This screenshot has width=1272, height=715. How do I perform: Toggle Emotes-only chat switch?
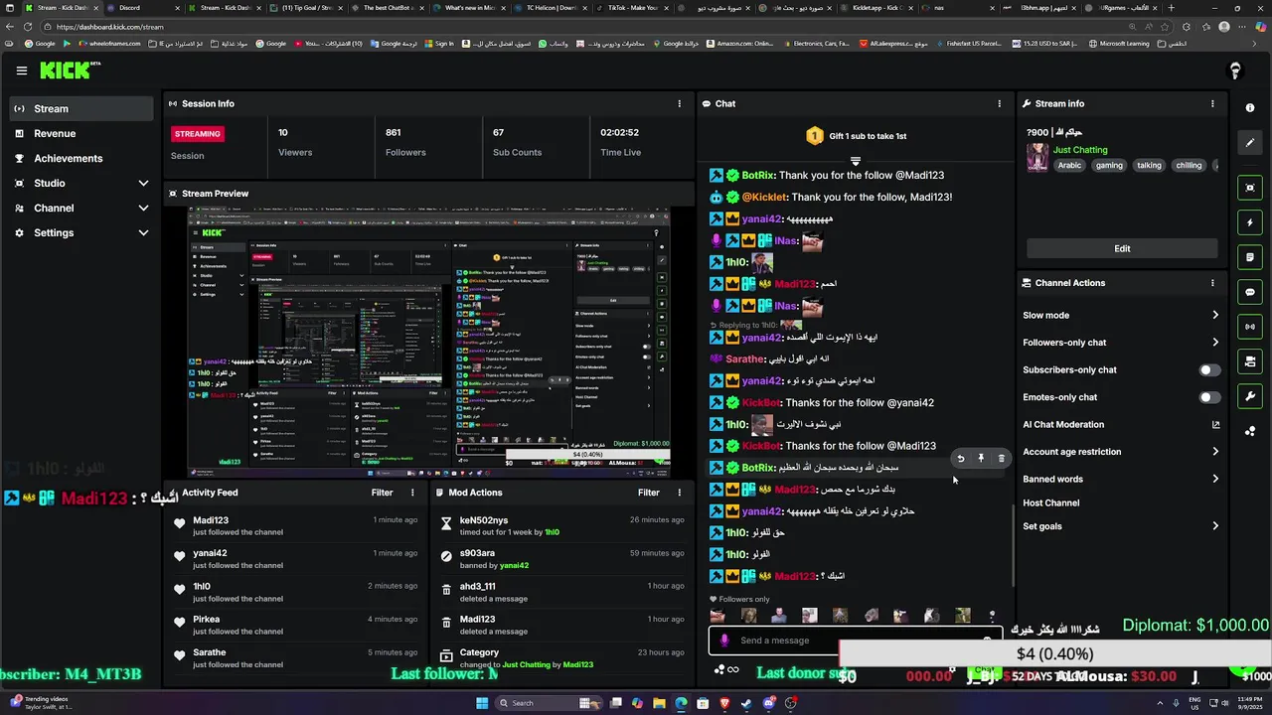(1209, 397)
